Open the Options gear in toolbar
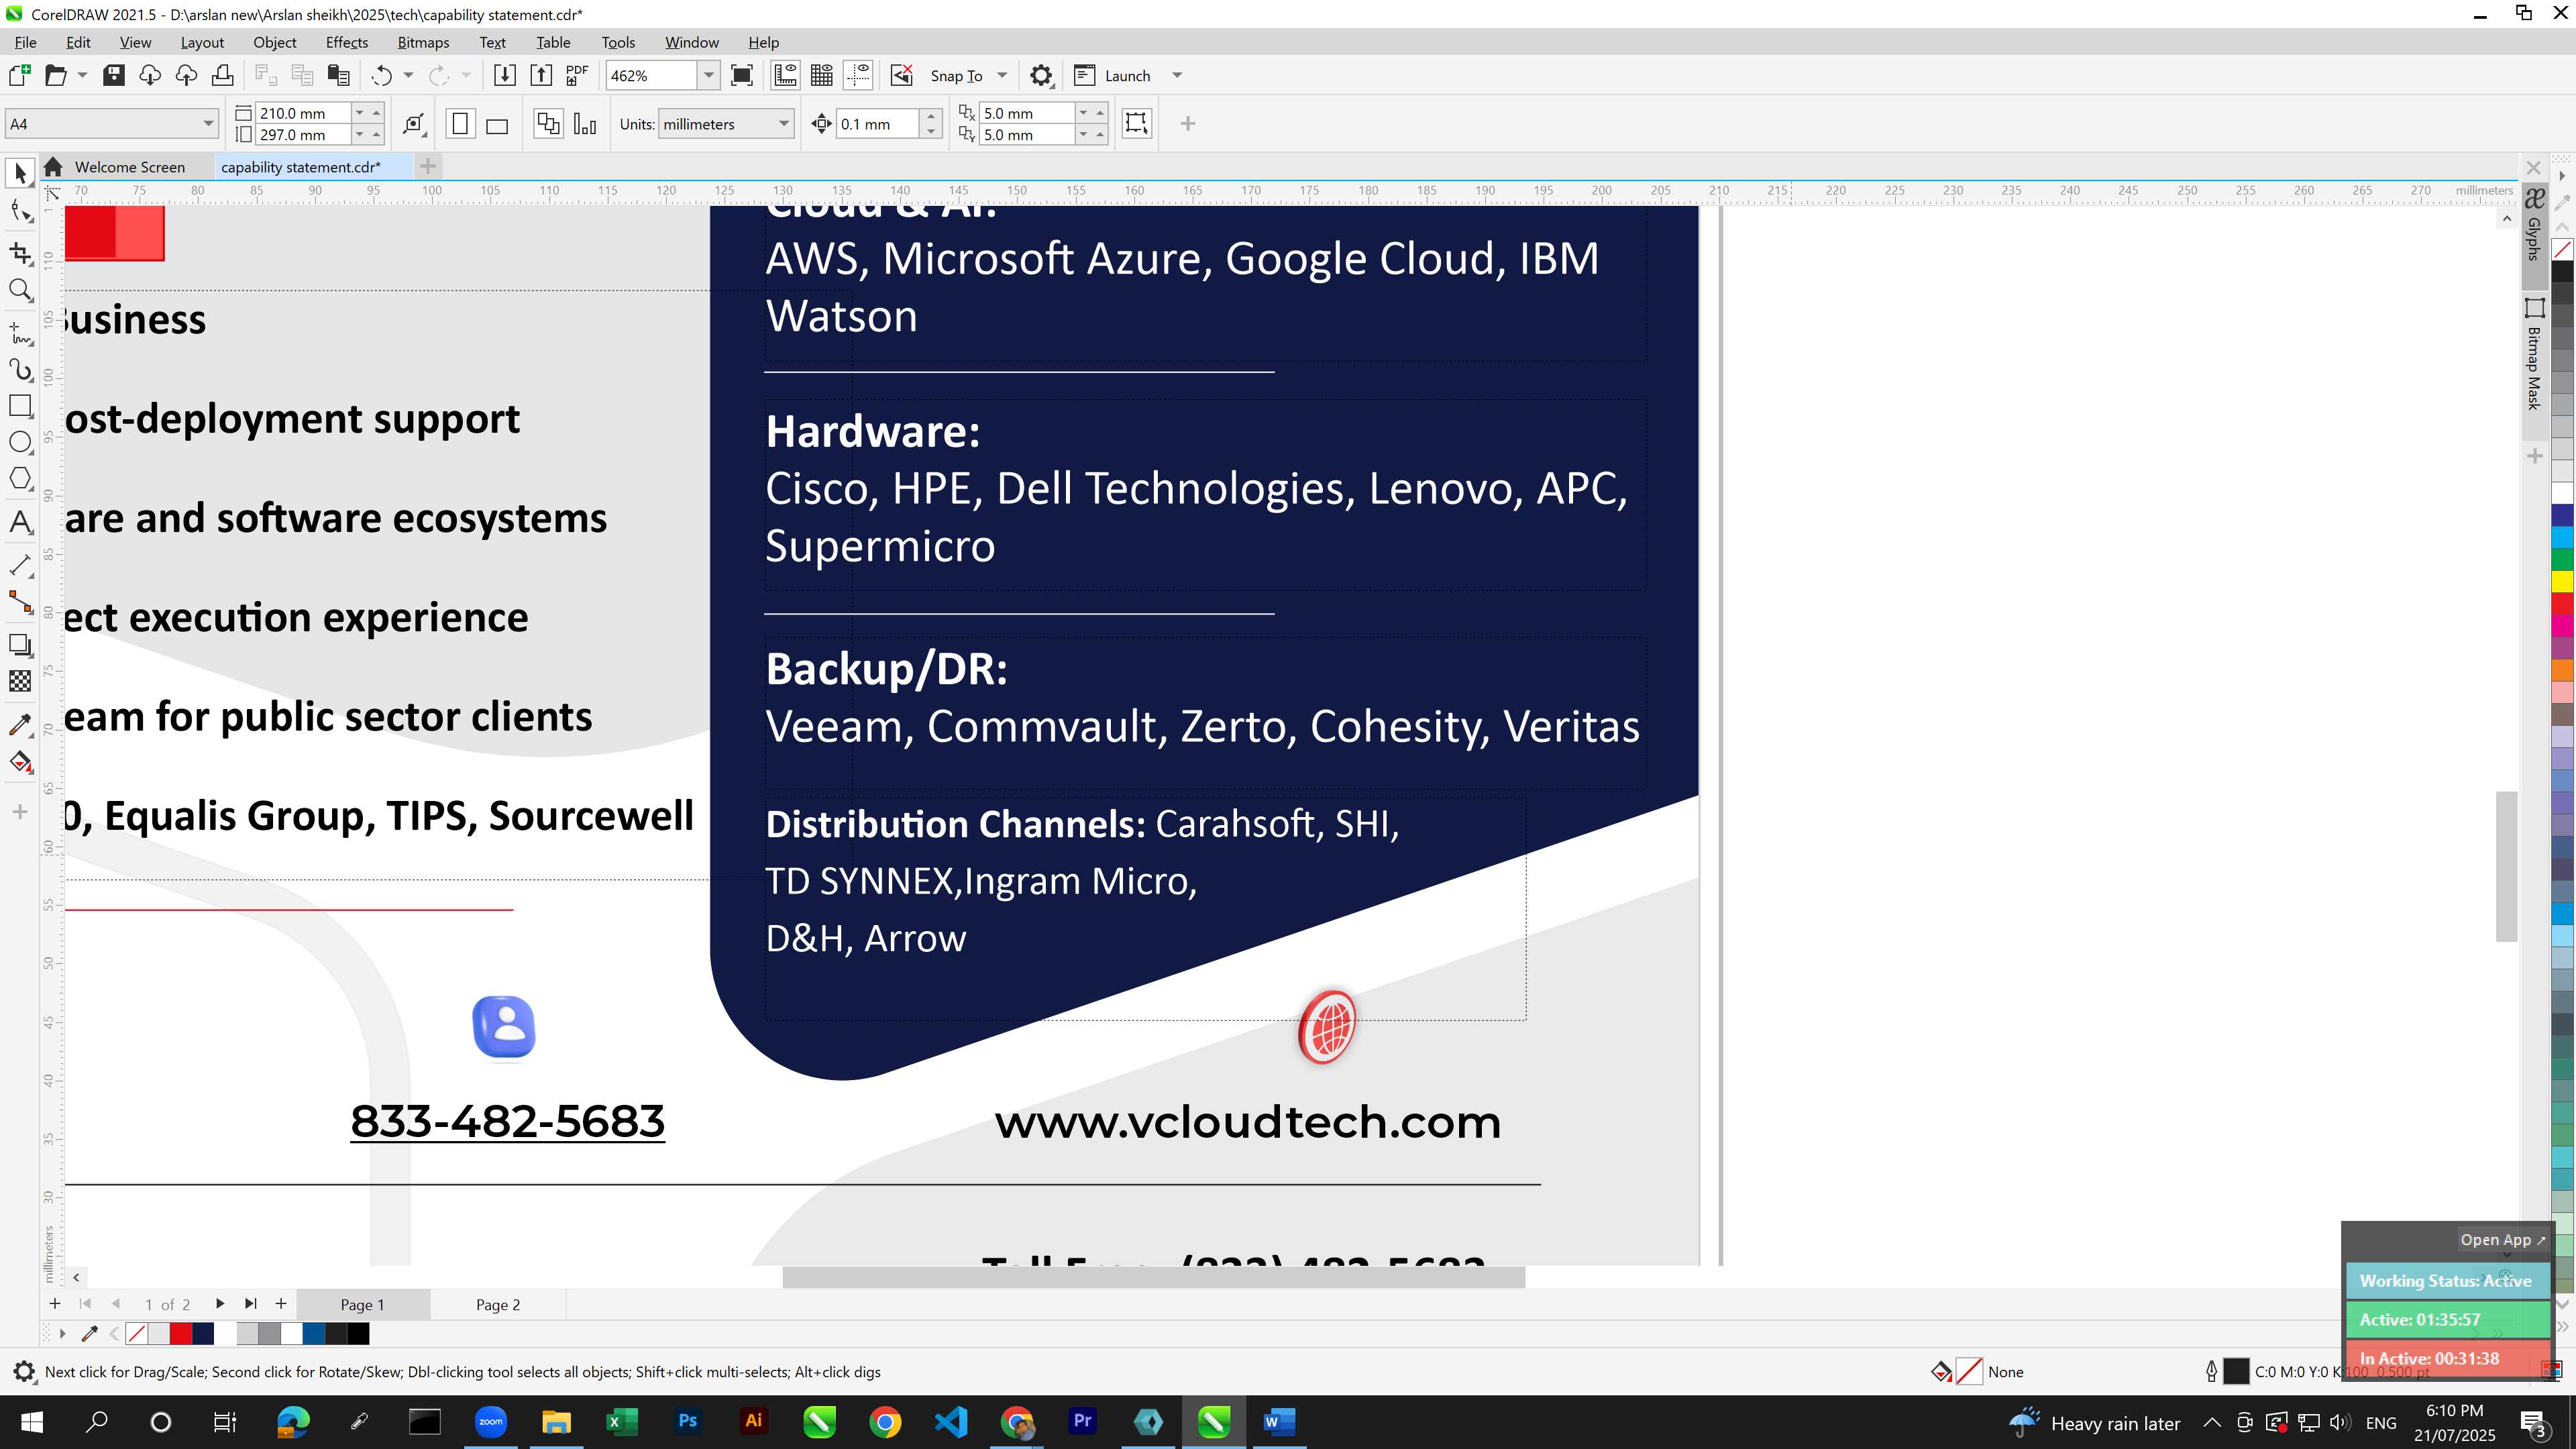This screenshot has width=2576, height=1449. coord(1041,75)
